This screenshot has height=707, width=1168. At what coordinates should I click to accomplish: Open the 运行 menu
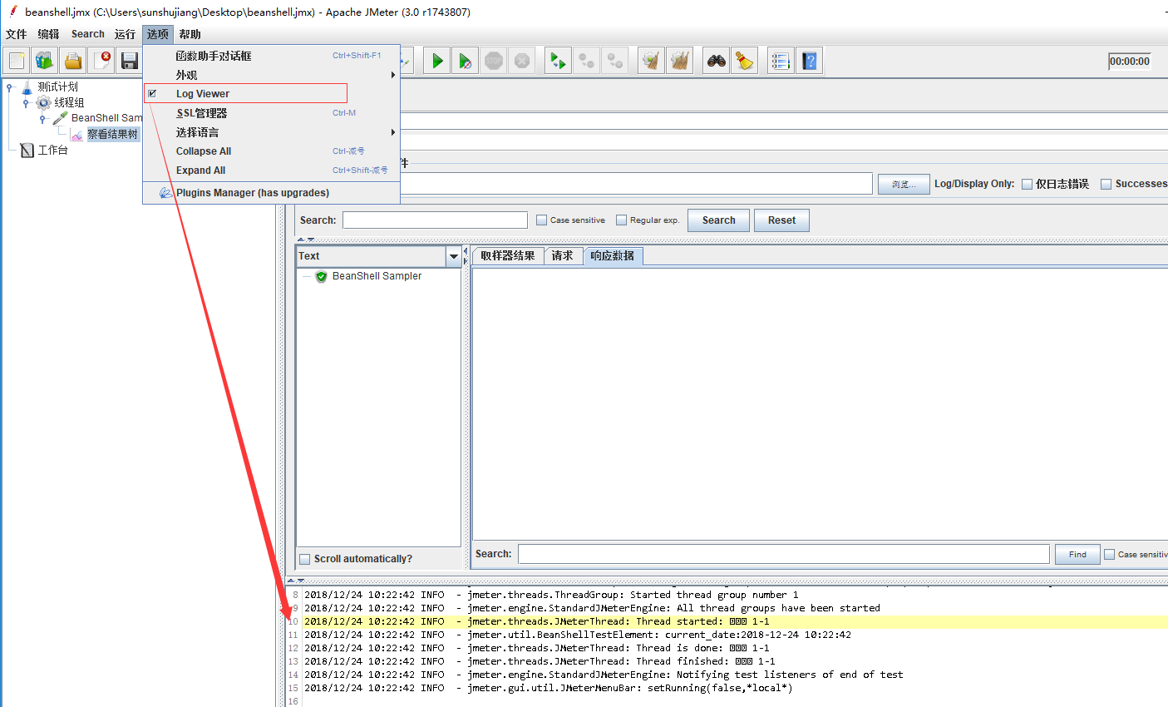click(x=125, y=34)
